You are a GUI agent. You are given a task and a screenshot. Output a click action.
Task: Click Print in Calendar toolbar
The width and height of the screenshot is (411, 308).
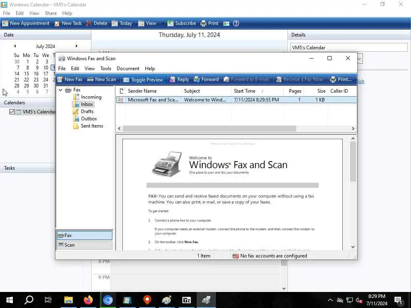pyautogui.click(x=210, y=23)
